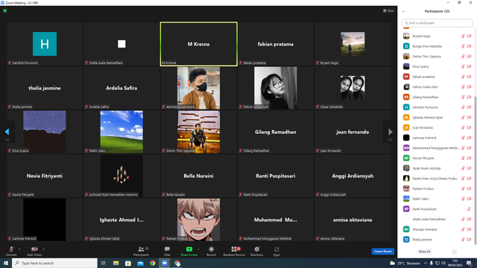Click the Find a participant search field
This screenshot has height=268, width=477.
437,23
